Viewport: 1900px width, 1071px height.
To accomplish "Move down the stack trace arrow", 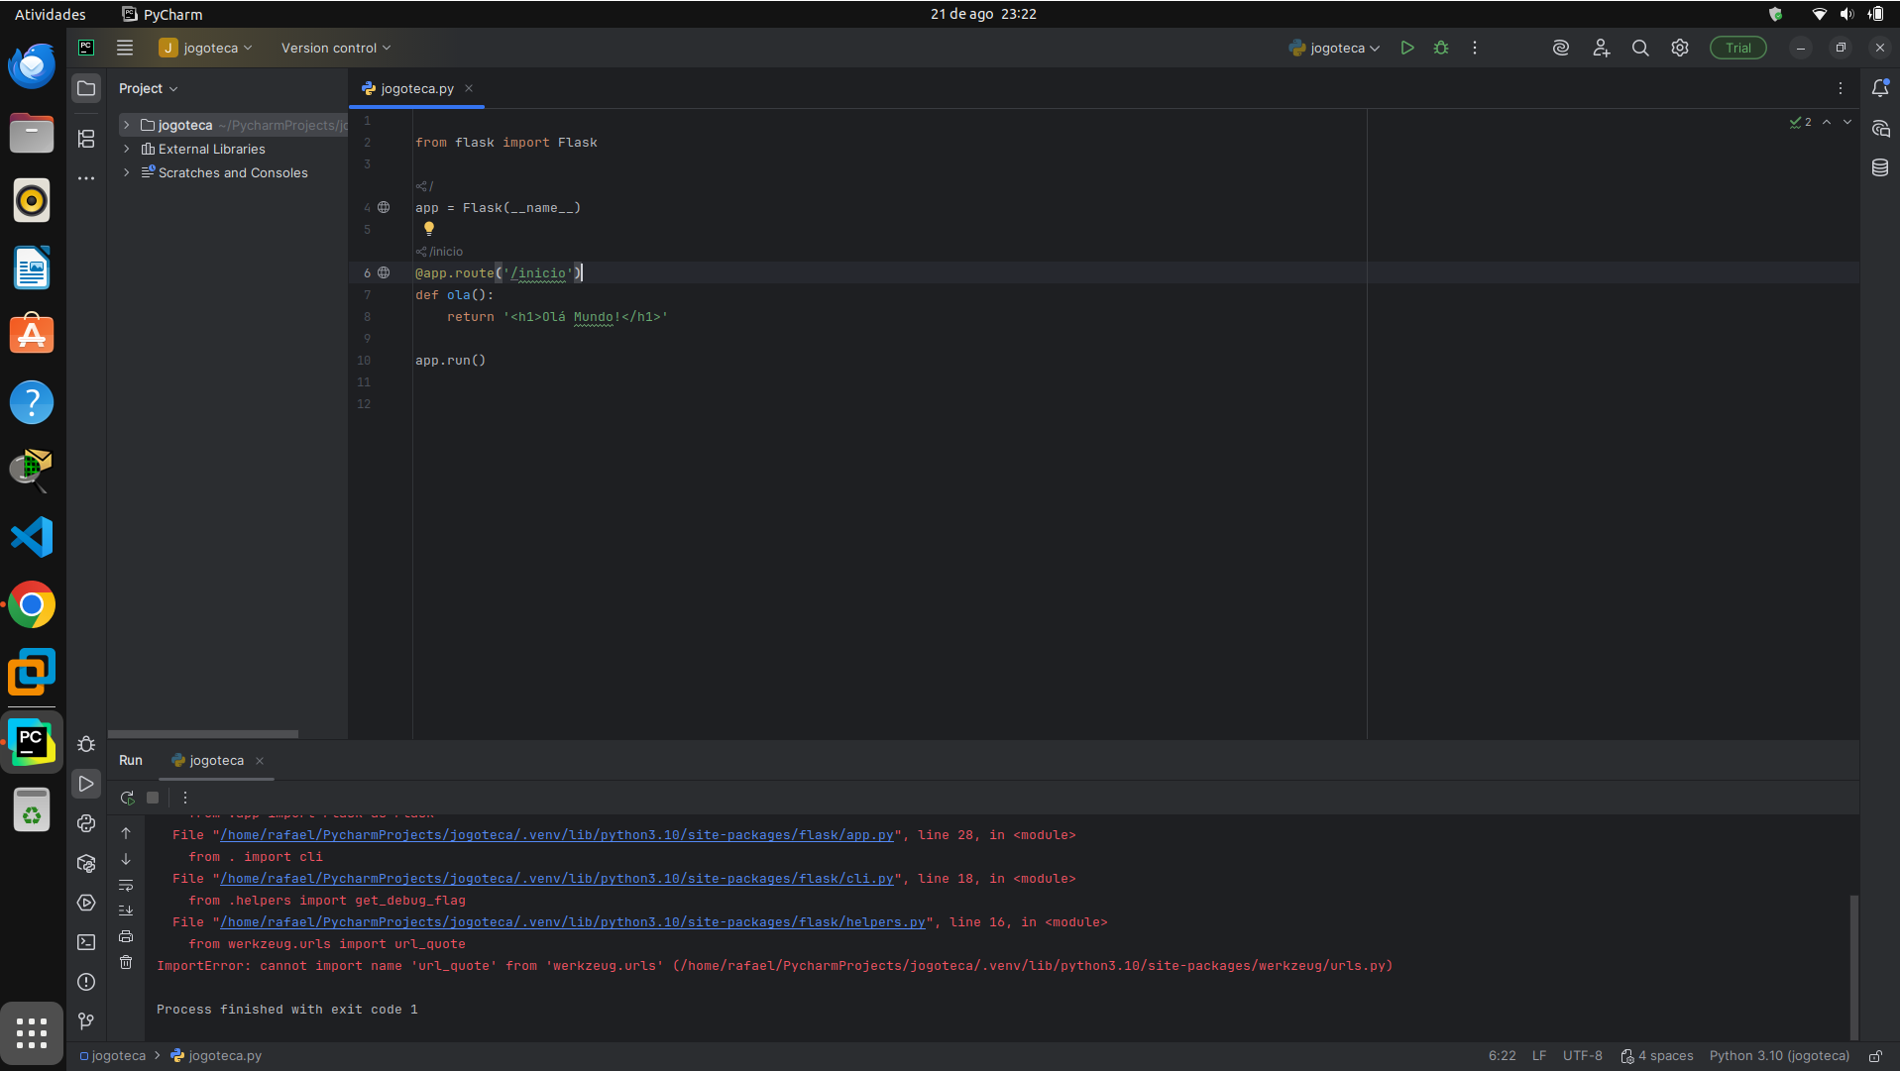I will tap(126, 859).
